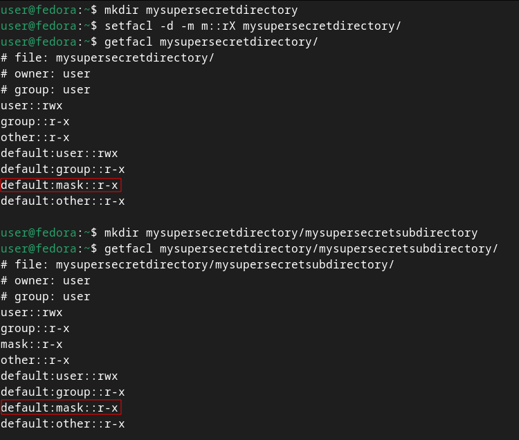Click the 'mkdir mysupersecretdirectory' command on the first line
519x440 pixels.
(x=201, y=10)
